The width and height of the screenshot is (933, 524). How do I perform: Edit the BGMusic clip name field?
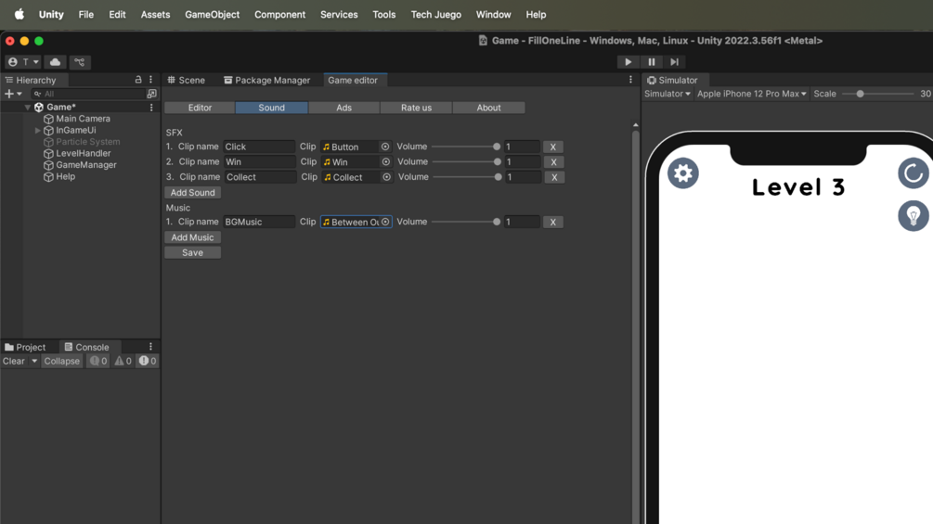(259, 222)
